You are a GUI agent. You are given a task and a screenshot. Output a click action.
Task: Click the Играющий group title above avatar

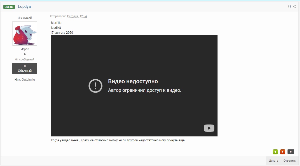pyautogui.click(x=25, y=18)
